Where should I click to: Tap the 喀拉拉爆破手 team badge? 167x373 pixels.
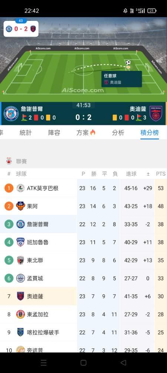20,332
